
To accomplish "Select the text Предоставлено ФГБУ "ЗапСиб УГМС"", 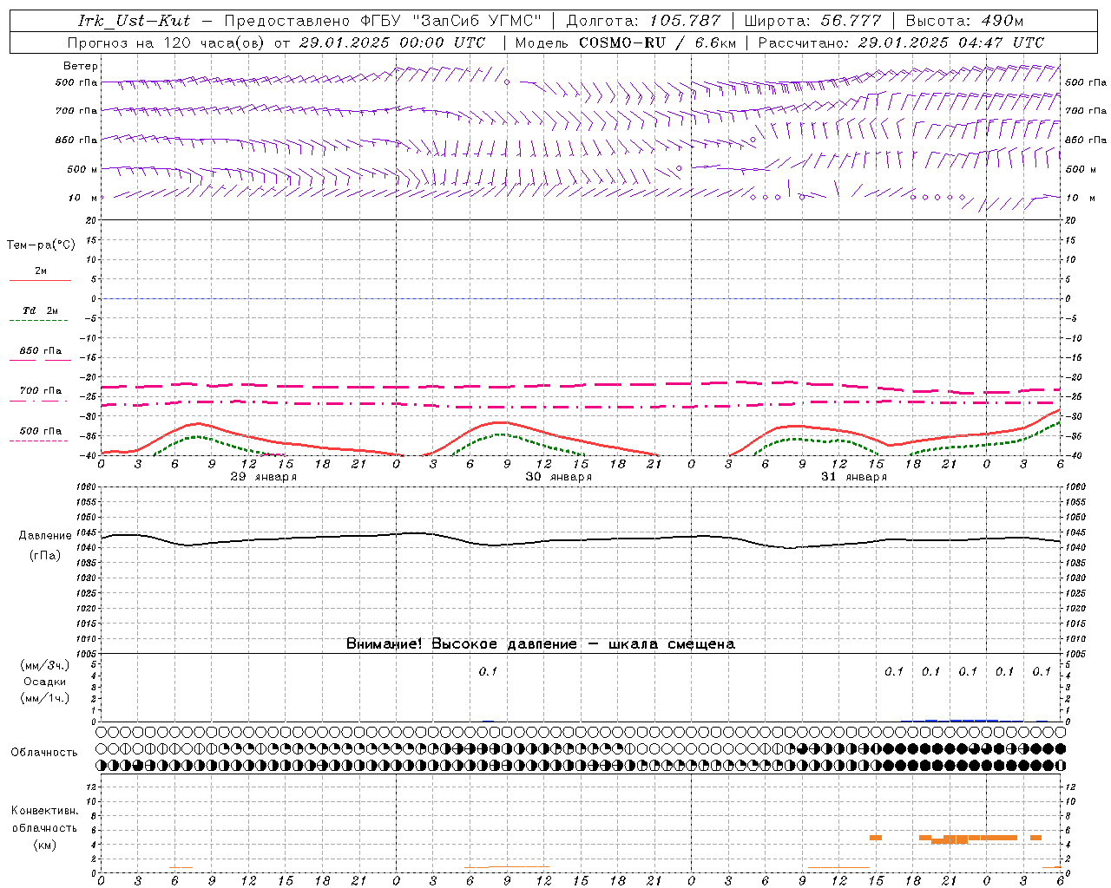I will tap(383, 21).
